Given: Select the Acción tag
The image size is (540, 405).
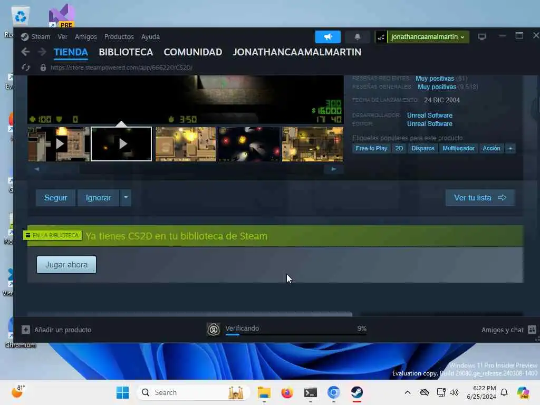Looking at the screenshot, I should pos(491,148).
